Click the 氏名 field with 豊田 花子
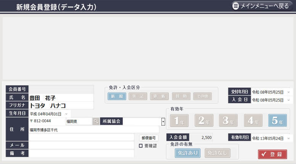This screenshot has width=296, height=164. (x=61, y=98)
